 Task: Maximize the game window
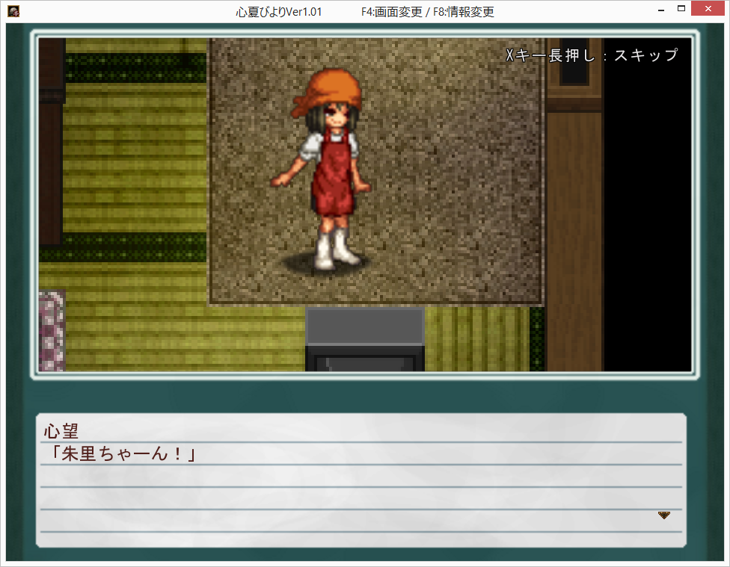pyautogui.click(x=681, y=9)
